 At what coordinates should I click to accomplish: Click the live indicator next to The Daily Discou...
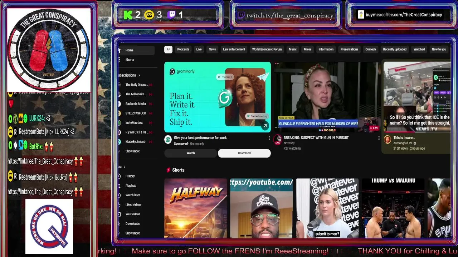point(151,85)
